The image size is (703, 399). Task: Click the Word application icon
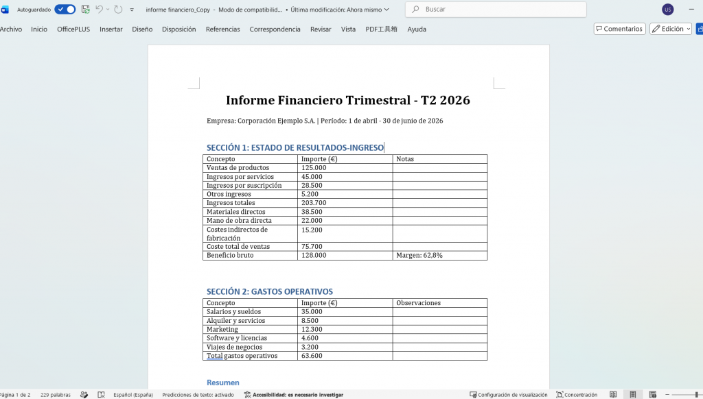(5, 10)
